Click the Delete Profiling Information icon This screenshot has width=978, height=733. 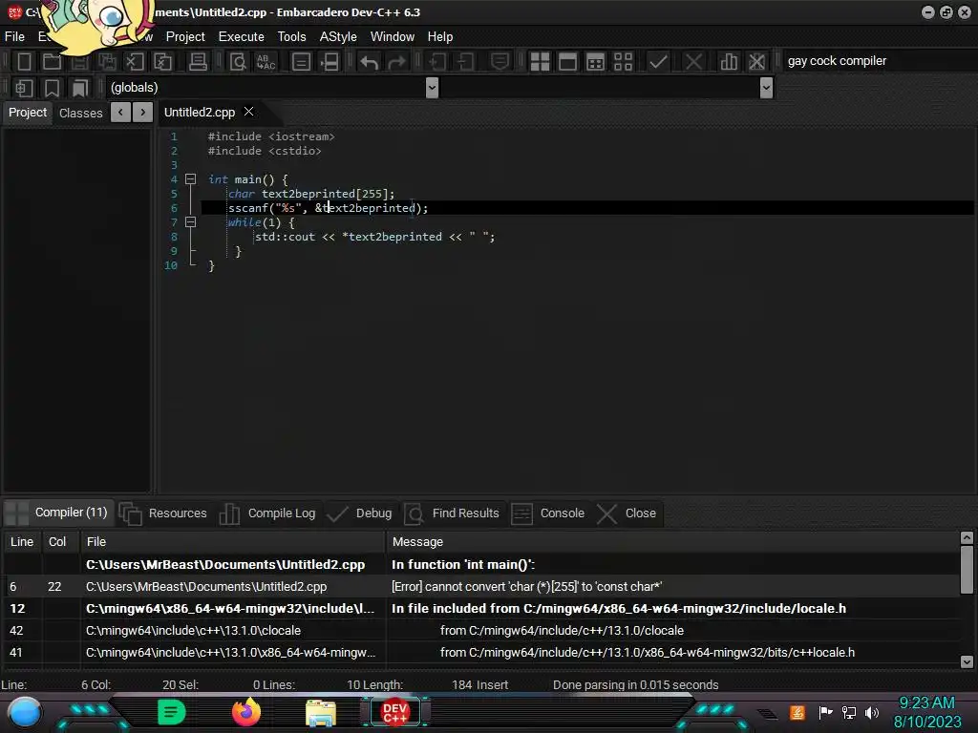click(756, 61)
